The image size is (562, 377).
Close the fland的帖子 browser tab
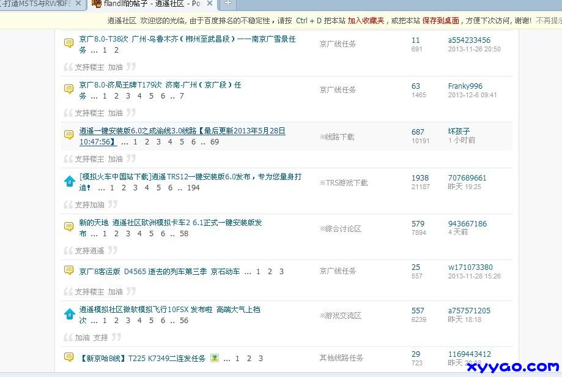click(210, 4)
